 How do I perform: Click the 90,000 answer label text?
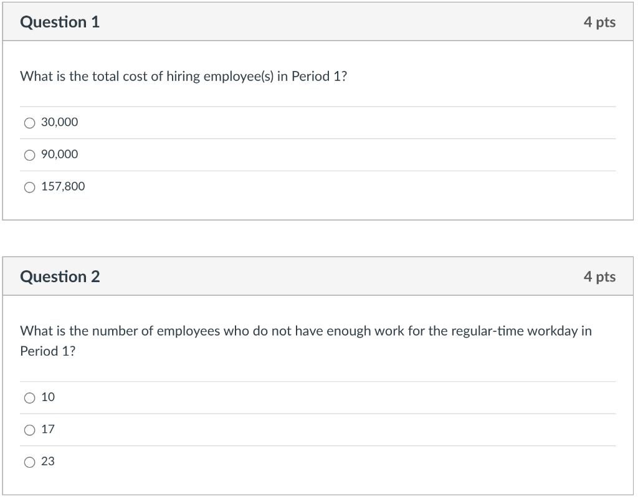click(x=59, y=154)
